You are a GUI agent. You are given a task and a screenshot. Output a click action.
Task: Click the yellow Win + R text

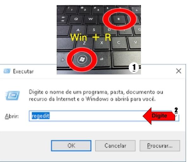point(91,37)
